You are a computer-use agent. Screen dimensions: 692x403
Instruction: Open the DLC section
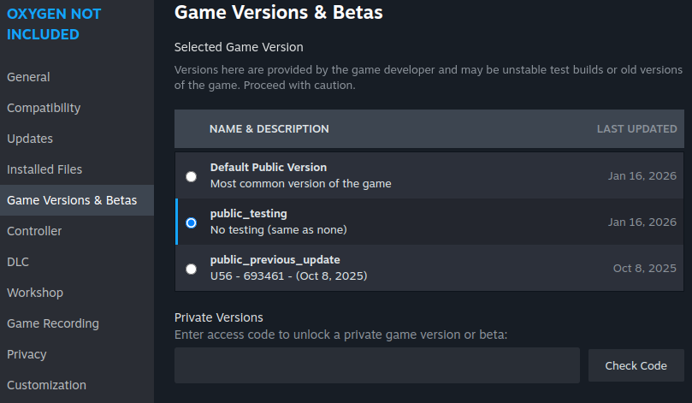(77, 262)
